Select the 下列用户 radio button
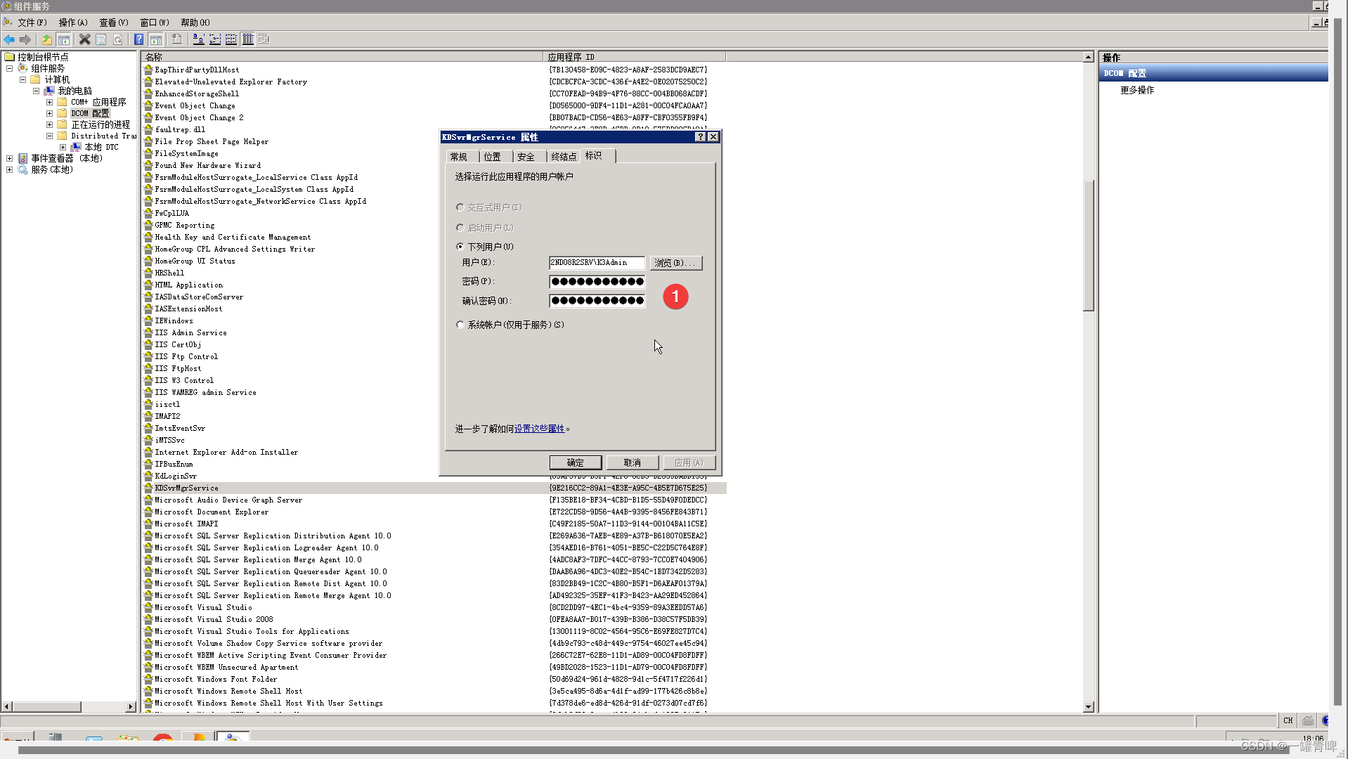1348x759 pixels. click(461, 247)
